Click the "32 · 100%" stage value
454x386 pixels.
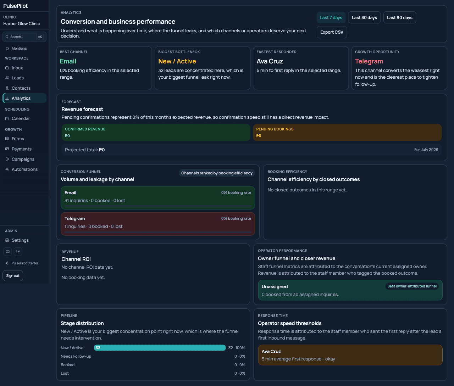pos(237,348)
